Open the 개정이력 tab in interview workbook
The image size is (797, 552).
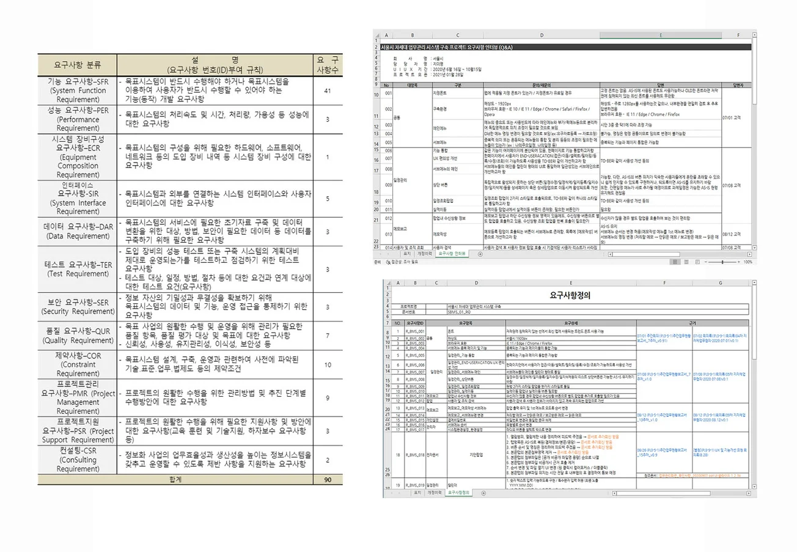(x=424, y=254)
